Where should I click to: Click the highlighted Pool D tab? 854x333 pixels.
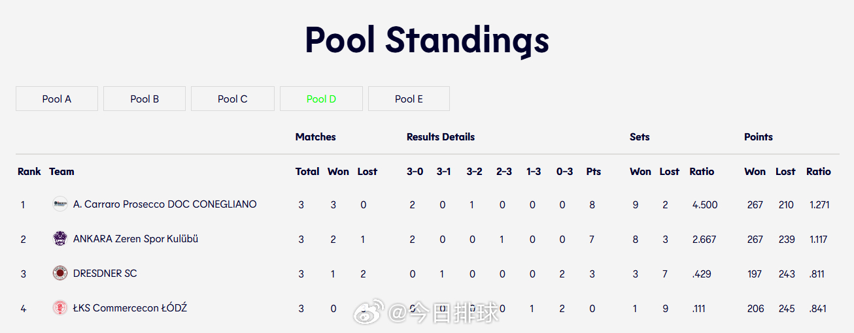321,99
